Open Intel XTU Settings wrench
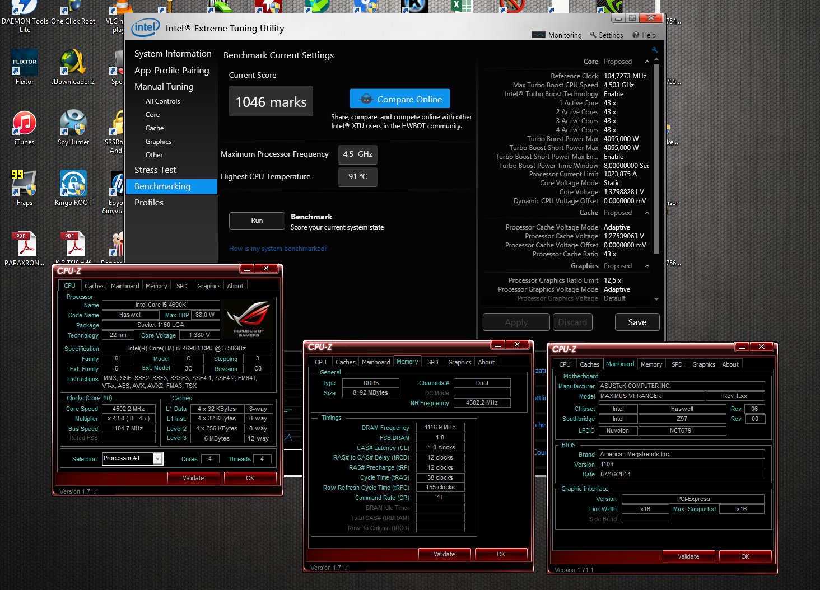The height and width of the screenshot is (590, 820). tap(593, 35)
